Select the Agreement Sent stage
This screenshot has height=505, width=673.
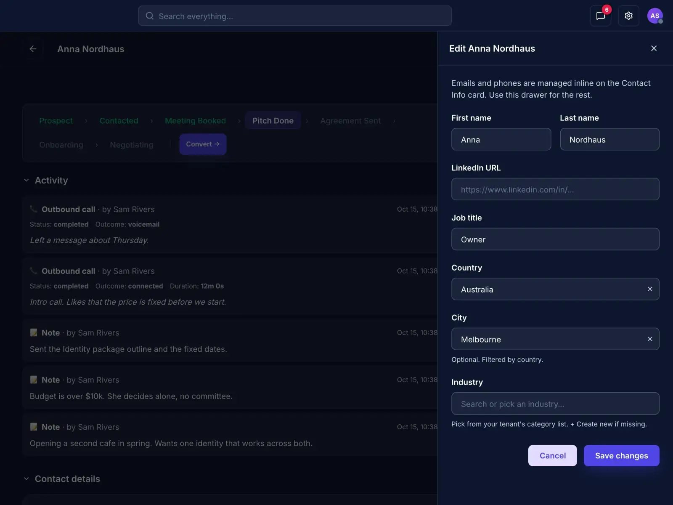tap(350, 121)
